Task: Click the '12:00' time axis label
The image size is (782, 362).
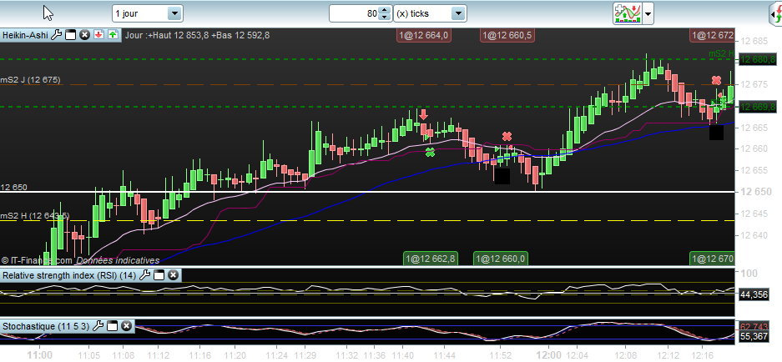Action: (548, 355)
